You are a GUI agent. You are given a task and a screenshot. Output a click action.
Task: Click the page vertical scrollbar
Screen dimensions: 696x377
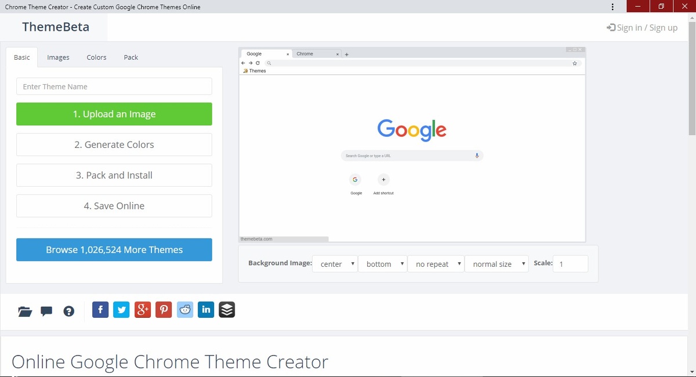tap(691, 78)
